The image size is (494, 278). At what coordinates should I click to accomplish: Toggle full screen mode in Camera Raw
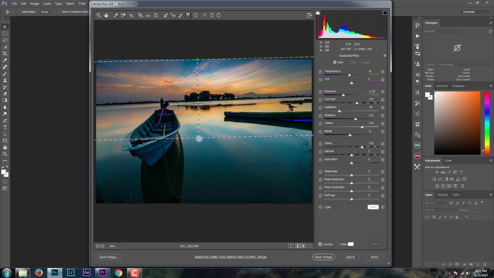(310, 15)
